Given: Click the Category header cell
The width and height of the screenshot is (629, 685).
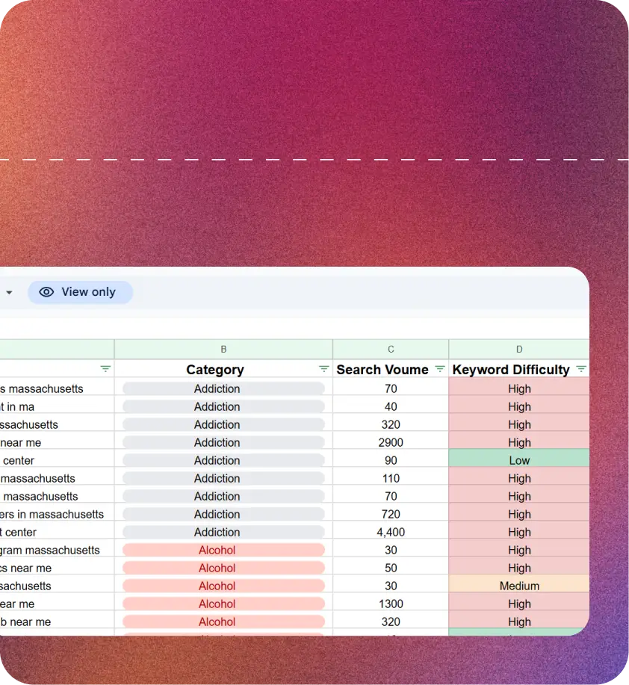Looking at the screenshot, I should click(x=215, y=370).
